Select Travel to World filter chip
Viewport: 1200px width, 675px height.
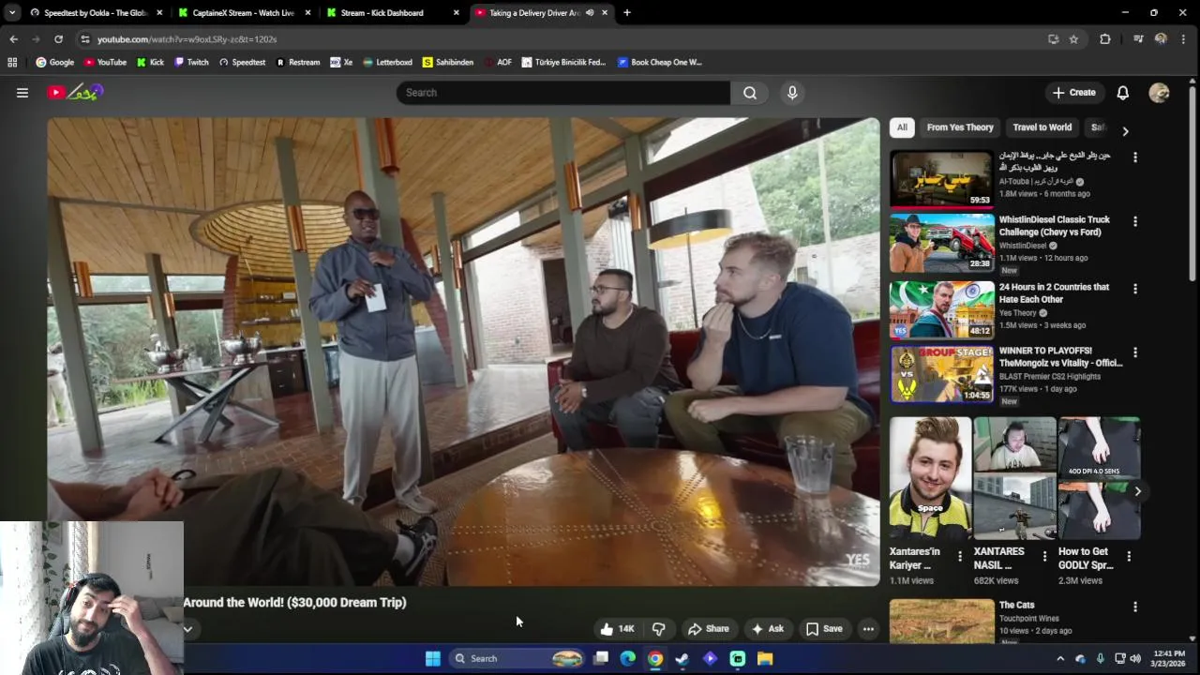pyautogui.click(x=1042, y=127)
